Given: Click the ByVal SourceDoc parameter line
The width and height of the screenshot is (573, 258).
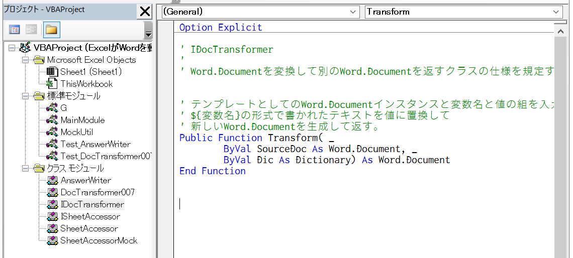Looking at the screenshot, I should tap(320, 149).
